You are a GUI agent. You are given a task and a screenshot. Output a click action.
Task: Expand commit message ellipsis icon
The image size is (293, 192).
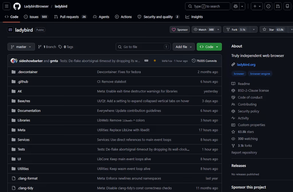pyautogui.click(x=146, y=61)
